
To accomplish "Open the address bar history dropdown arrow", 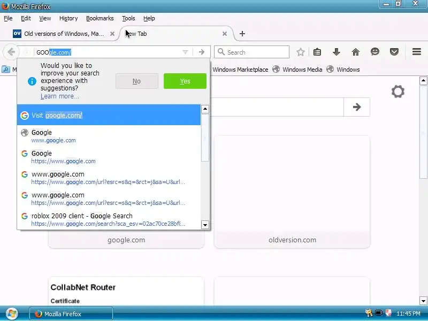I will point(185,52).
